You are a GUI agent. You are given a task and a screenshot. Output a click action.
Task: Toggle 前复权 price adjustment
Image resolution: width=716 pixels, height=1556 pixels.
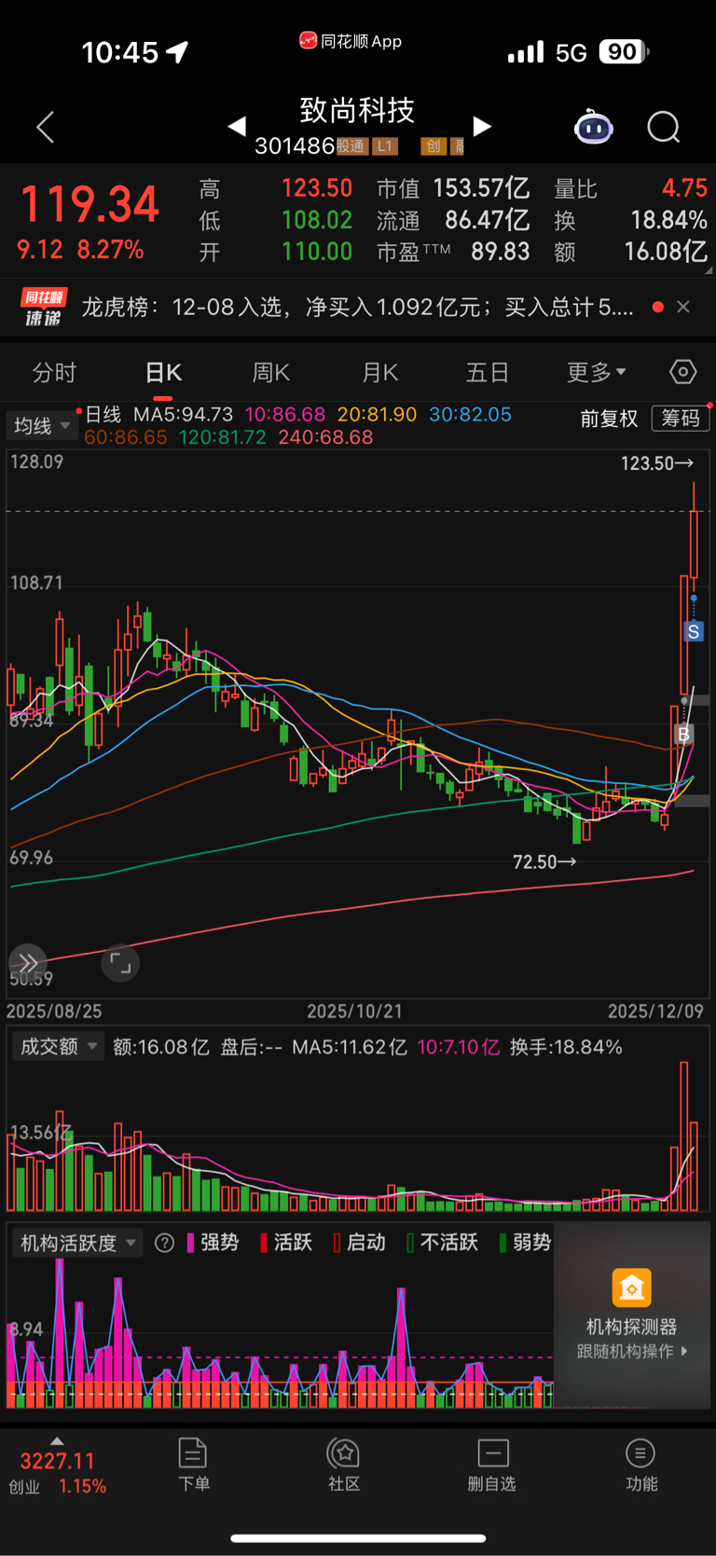609,419
